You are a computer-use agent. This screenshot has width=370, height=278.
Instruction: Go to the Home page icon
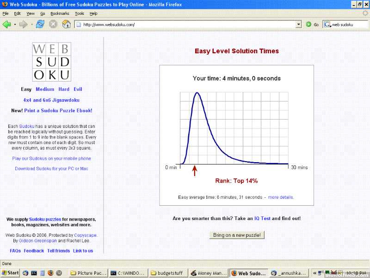pos(66,24)
